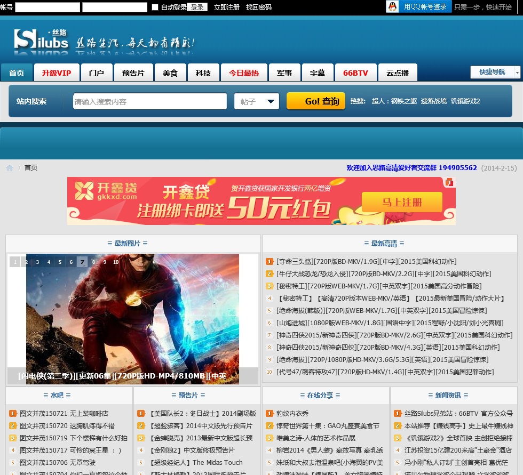This screenshot has width=523, height=475.
Task: Click the 新闻资讯 section header
Action: pyautogui.click(x=448, y=396)
